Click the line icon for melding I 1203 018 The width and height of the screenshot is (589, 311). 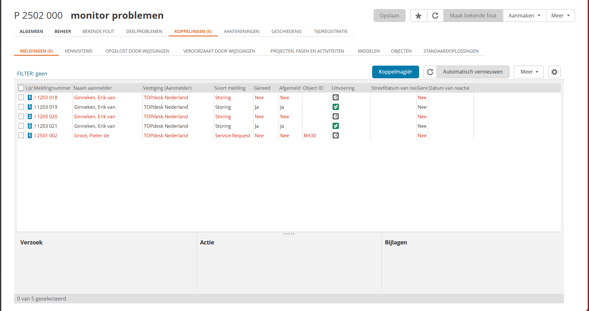29,98
